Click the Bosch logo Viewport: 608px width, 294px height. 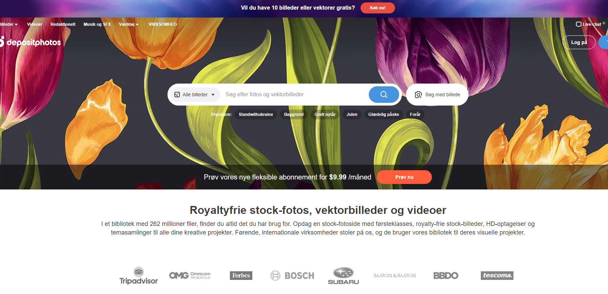point(292,275)
